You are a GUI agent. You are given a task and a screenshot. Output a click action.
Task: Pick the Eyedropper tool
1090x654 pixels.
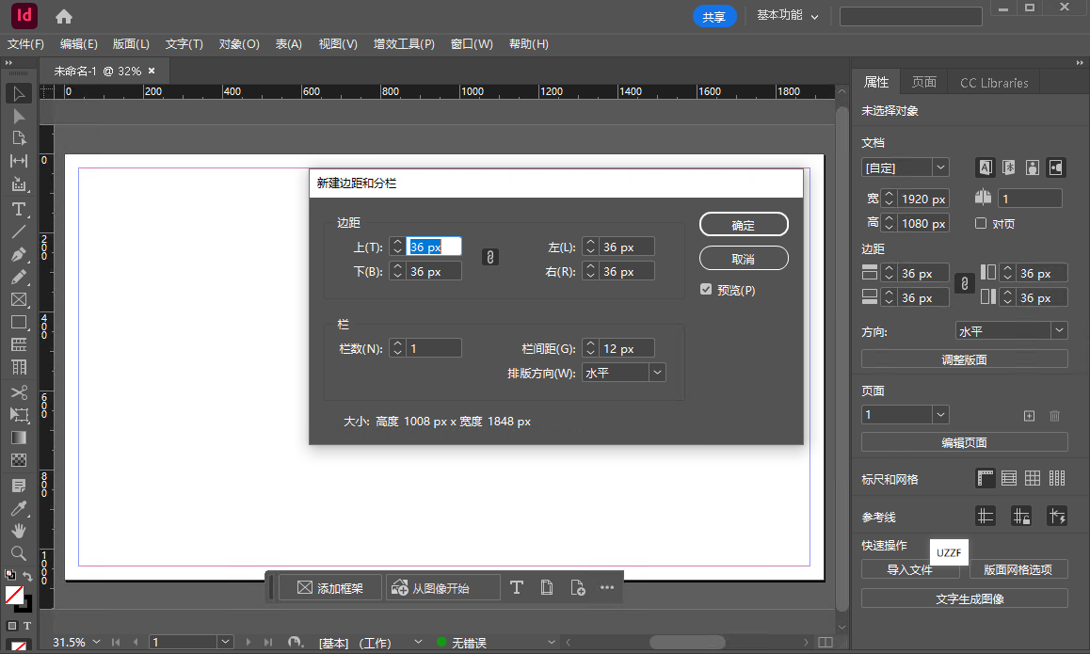click(19, 508)
